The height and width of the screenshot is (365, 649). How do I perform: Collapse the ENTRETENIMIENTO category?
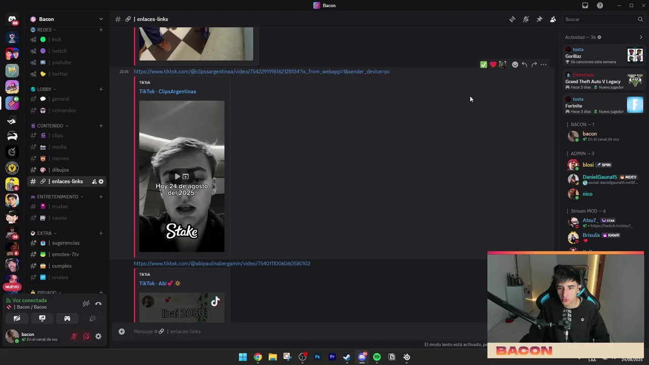pyautogui.click(x=57, y=197)
